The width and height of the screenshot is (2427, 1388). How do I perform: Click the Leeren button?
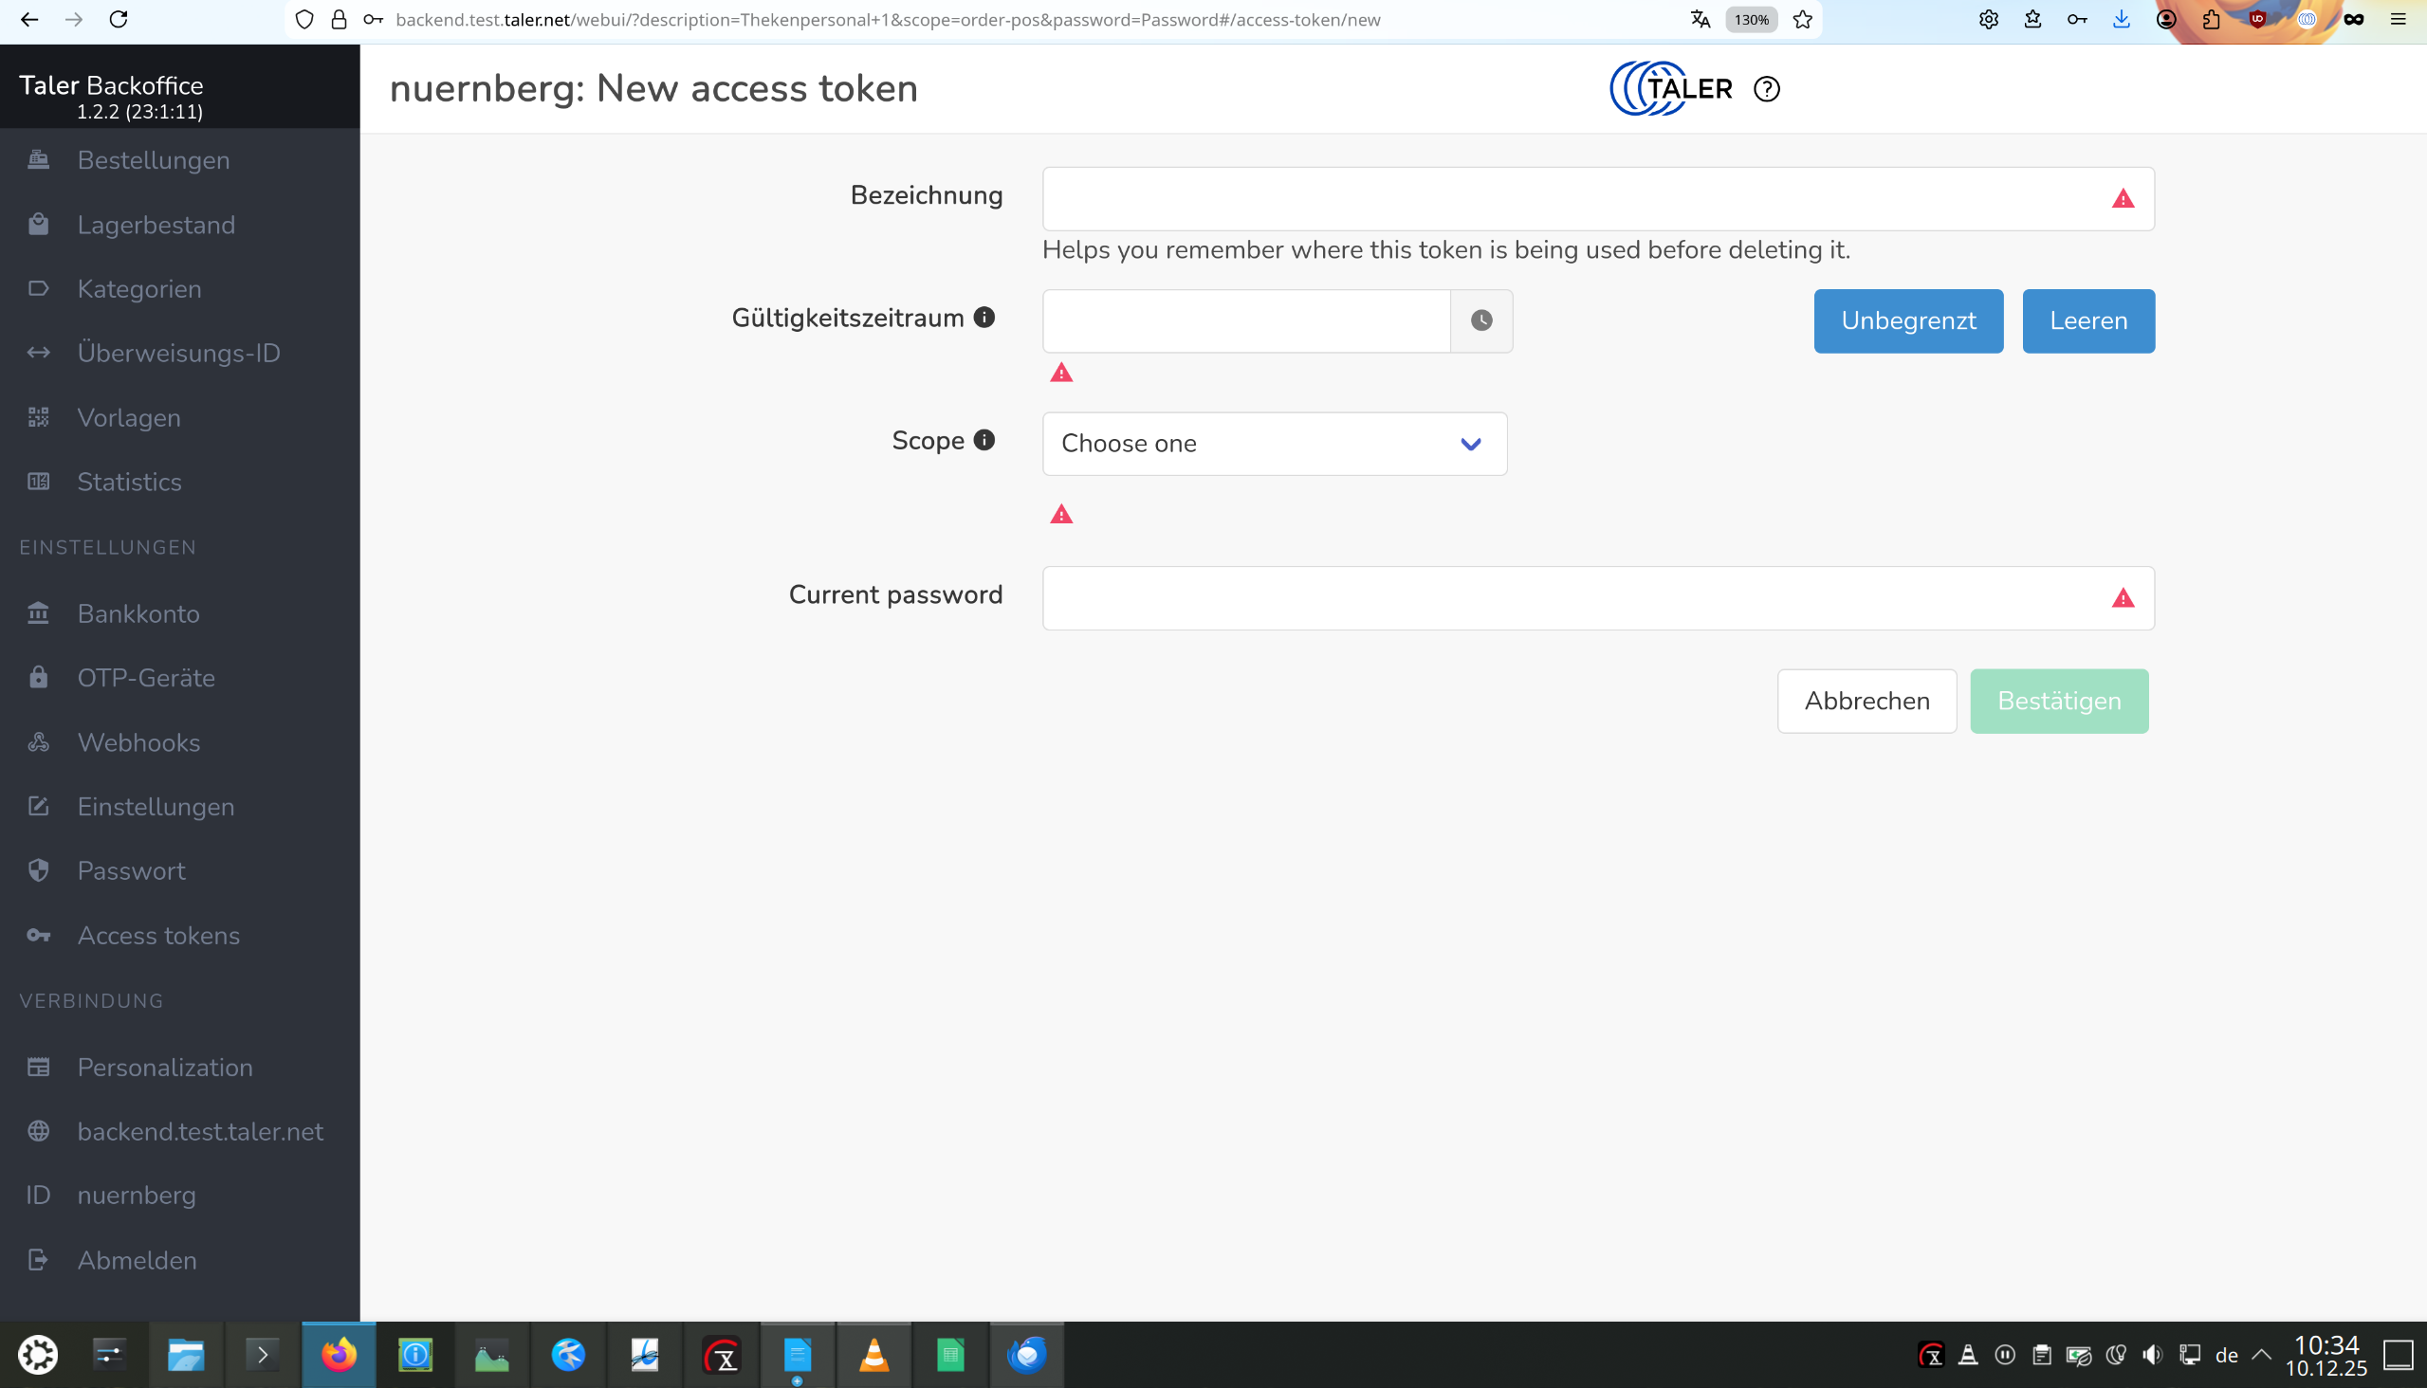2087,320
